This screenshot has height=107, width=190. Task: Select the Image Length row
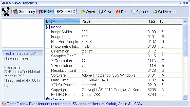coord(113,37)
